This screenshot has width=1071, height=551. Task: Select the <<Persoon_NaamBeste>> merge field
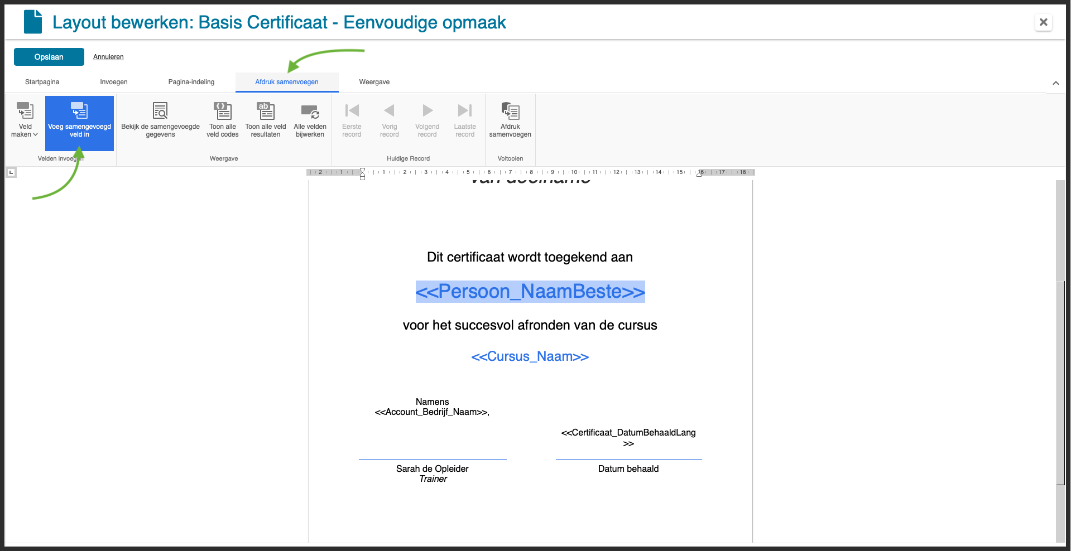click(530, 291)
